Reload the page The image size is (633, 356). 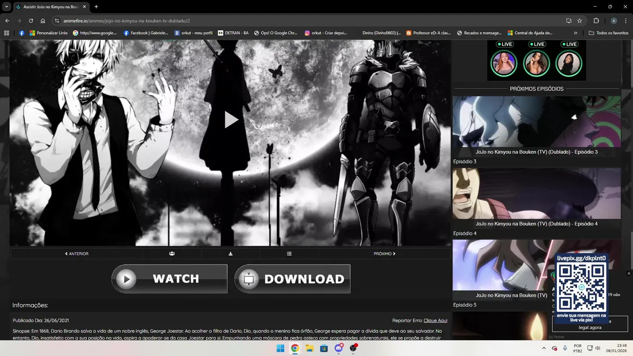(x=31, y=21)
